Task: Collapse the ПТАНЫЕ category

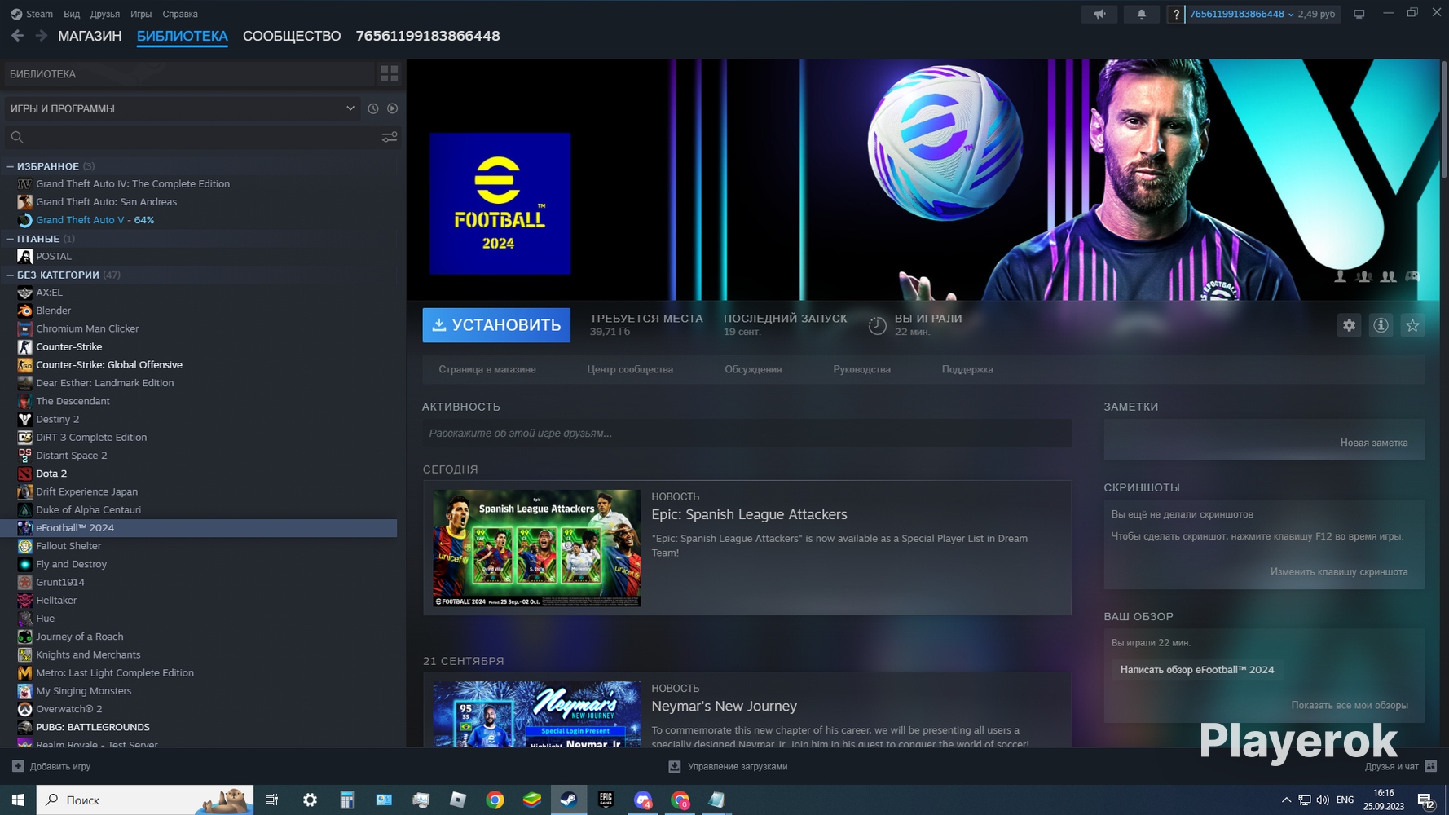Action: (10, 239)
